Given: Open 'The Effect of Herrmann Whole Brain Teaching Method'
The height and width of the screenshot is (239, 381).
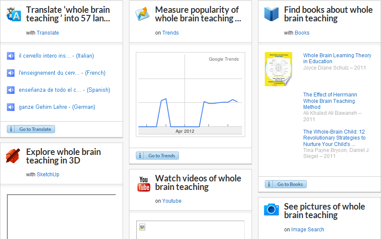Looking at the screenshot, I should 330,101.
